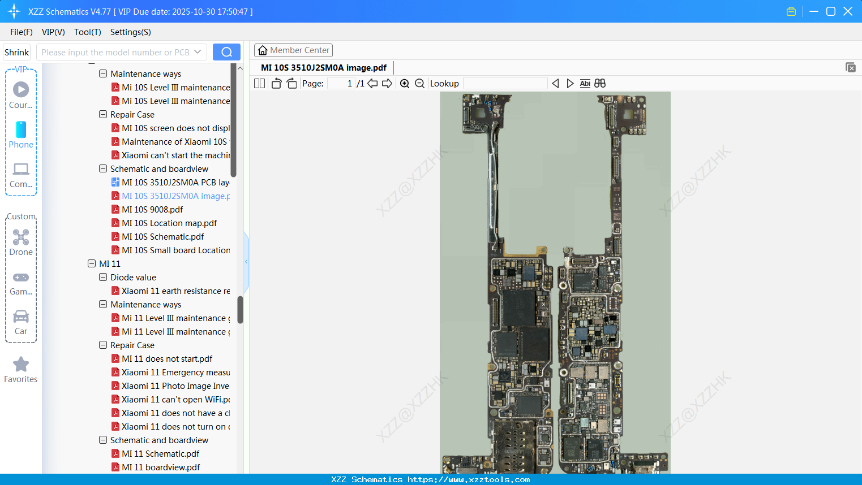862x485 pixels.
Task: Collapse the Maintenance ways section
Action: click(103, 73)
